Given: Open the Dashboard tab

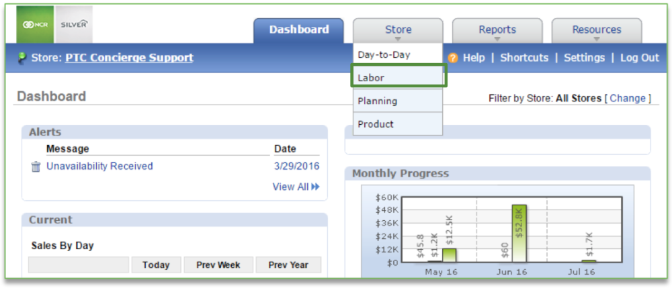Looking at the screenshot, I should (299, 30).
